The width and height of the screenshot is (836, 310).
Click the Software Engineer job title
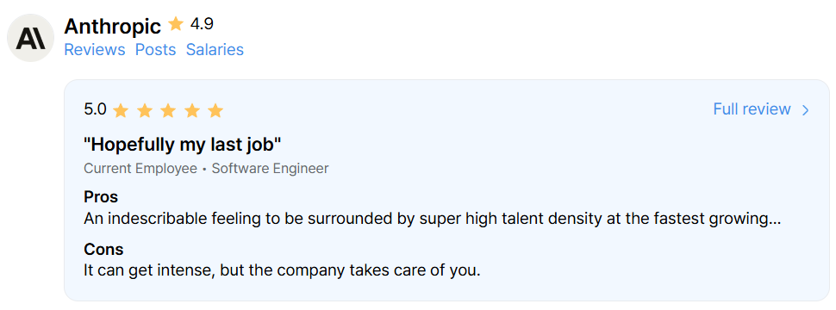[x=271, y=169]
